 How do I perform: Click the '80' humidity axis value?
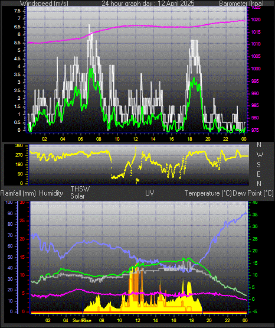(10, 224)
